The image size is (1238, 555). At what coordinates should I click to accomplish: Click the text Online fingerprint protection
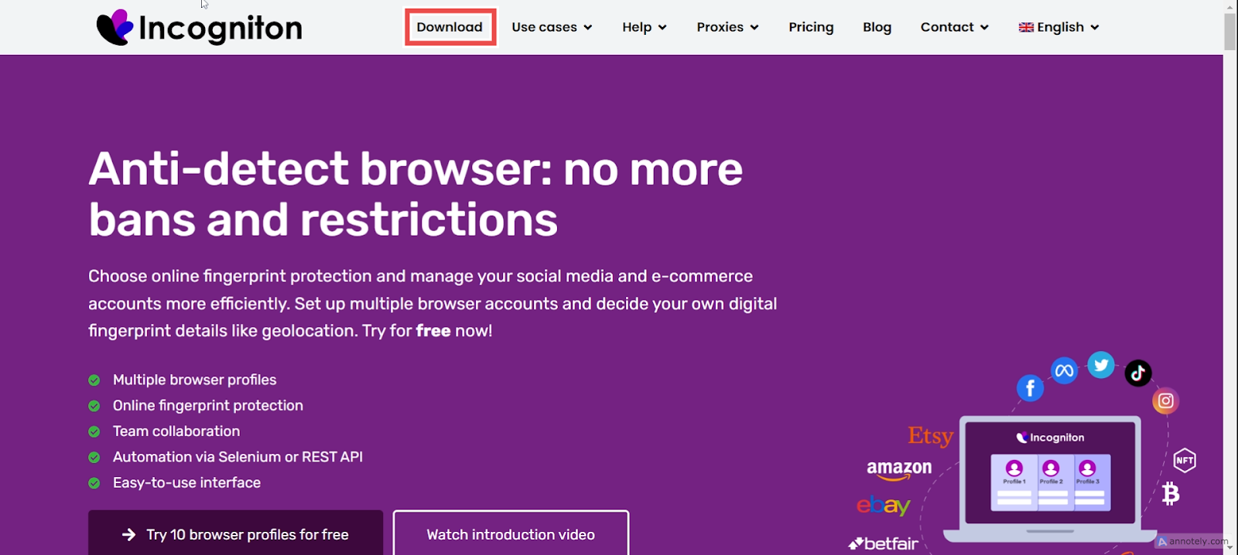pyautogui.click(x=208, y=405)
